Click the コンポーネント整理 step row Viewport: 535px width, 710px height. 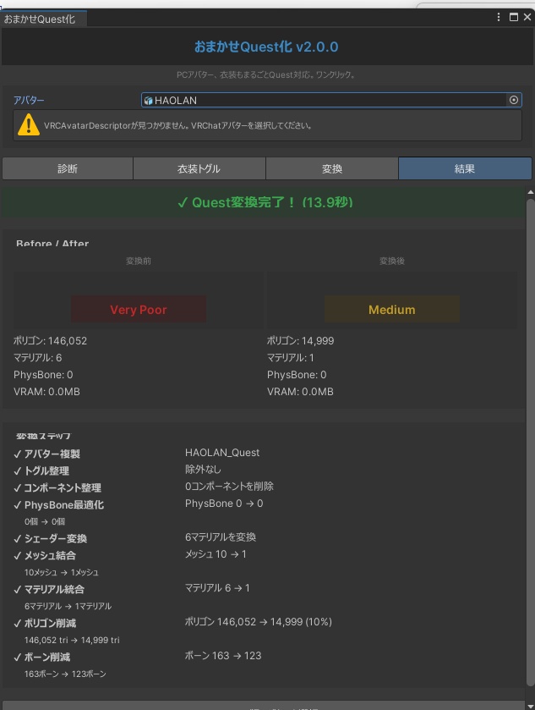(x=57, y=487)
